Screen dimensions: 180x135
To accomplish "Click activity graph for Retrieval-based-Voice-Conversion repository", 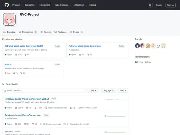I will point(115,116).
